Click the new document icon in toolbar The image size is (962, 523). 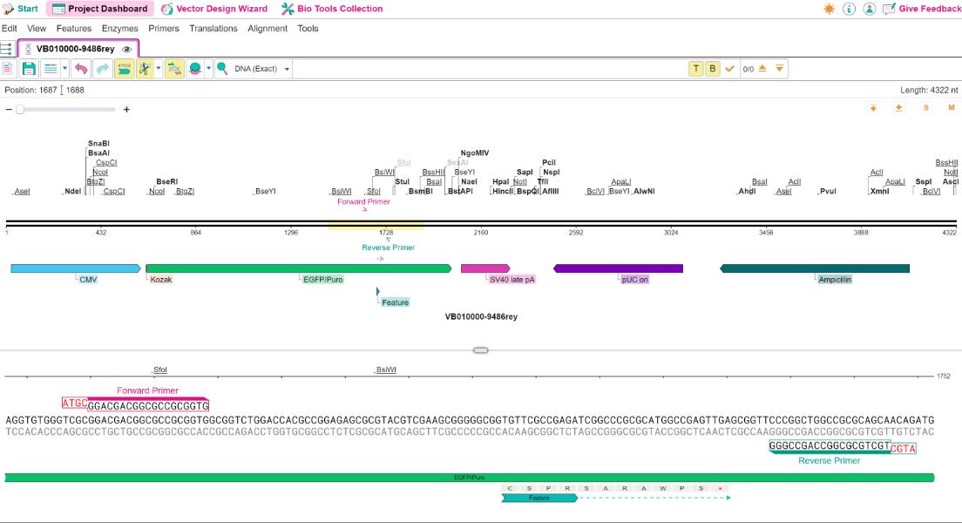click(x=8, y=69)
